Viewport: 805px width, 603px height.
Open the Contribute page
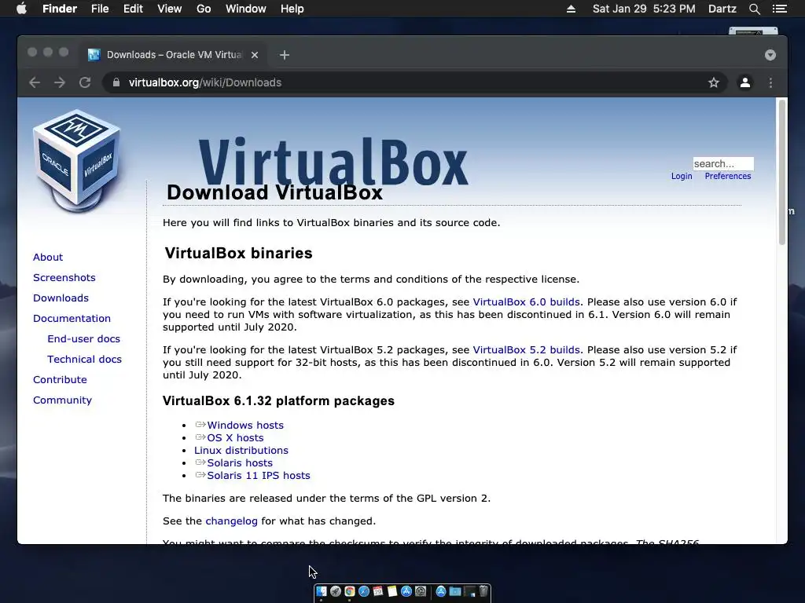[x=60, y=379]
